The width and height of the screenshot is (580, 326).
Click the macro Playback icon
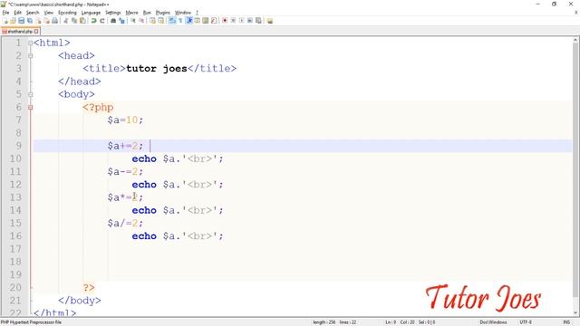pos(242,21)
